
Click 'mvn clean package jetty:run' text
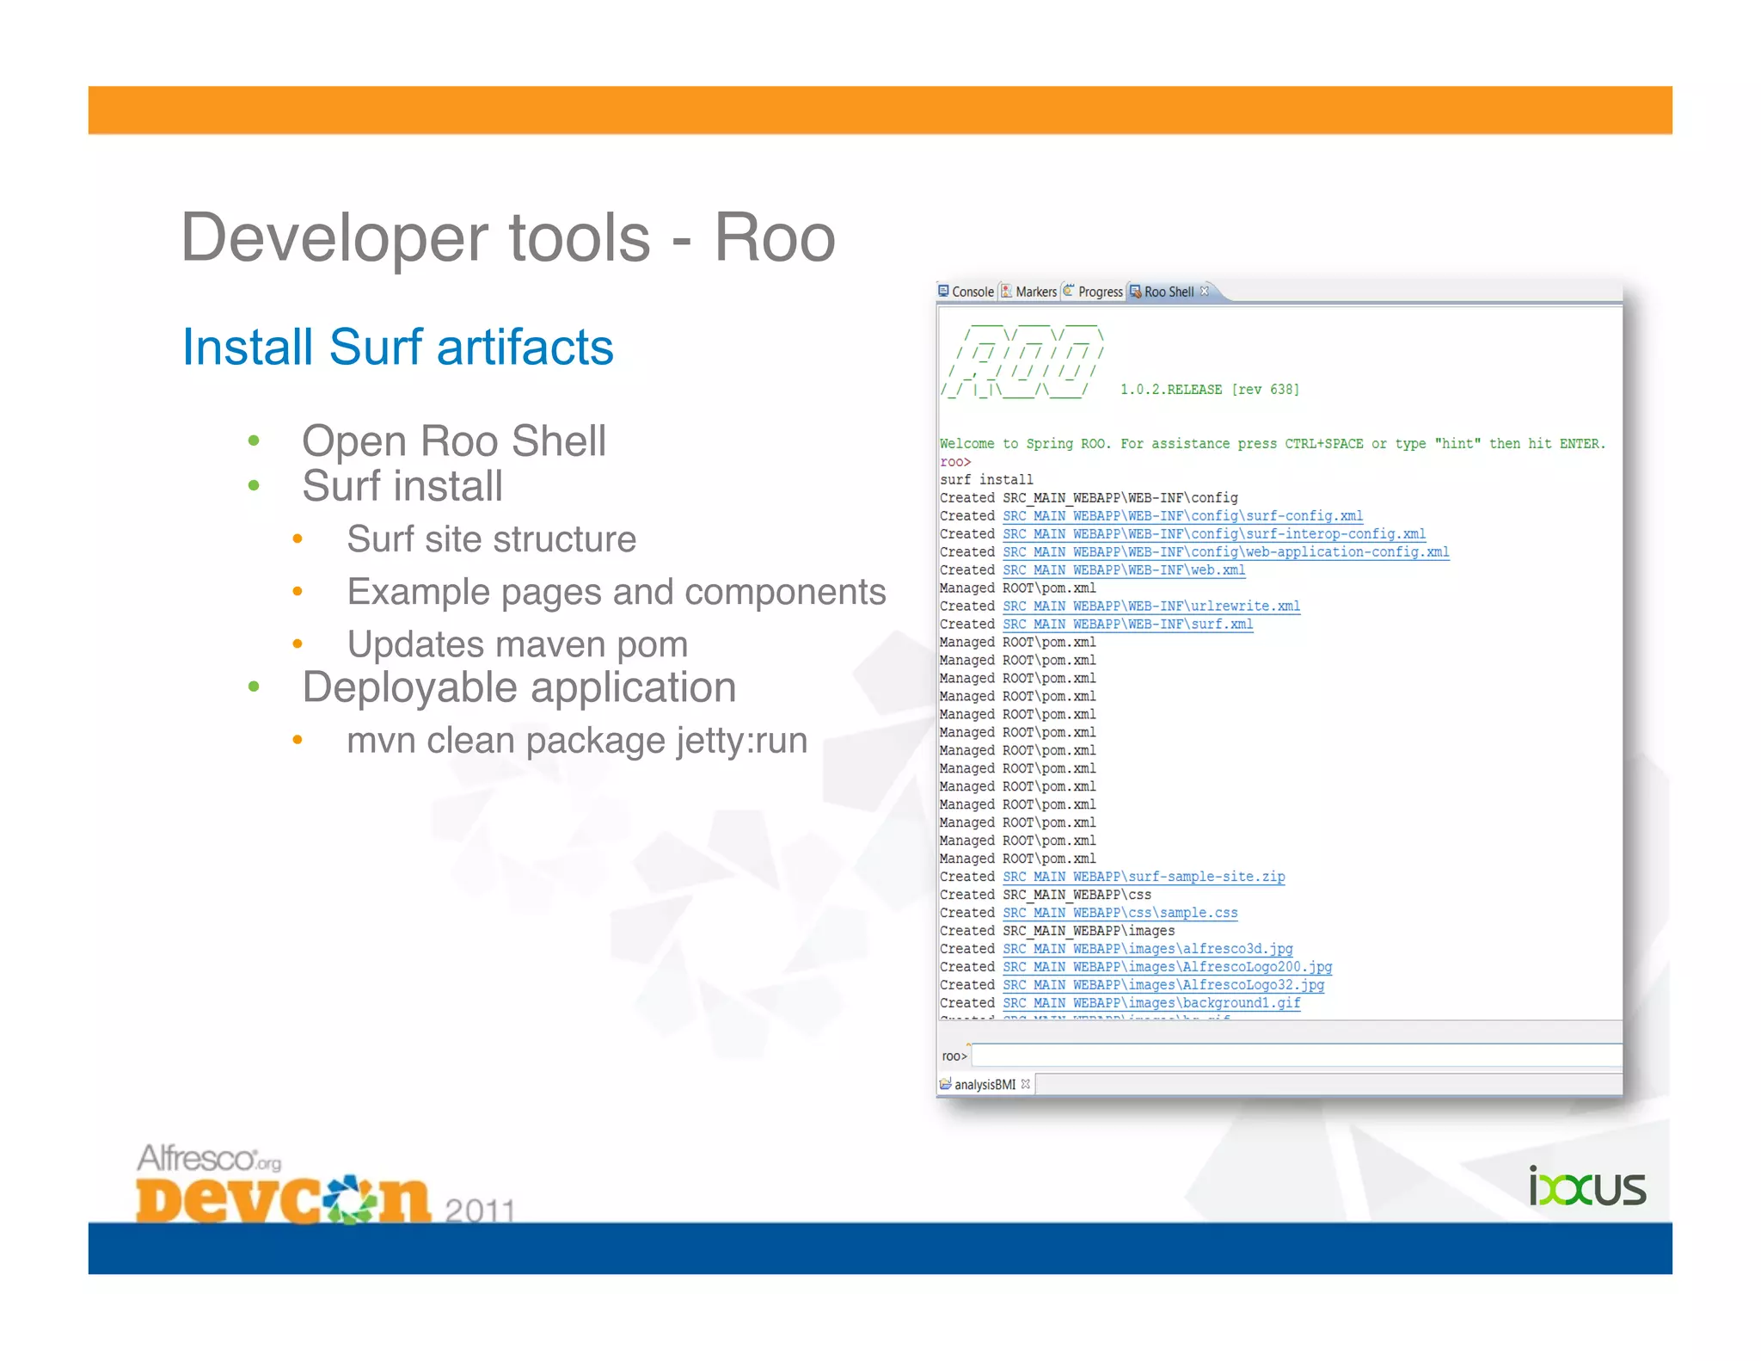point(577,741)
